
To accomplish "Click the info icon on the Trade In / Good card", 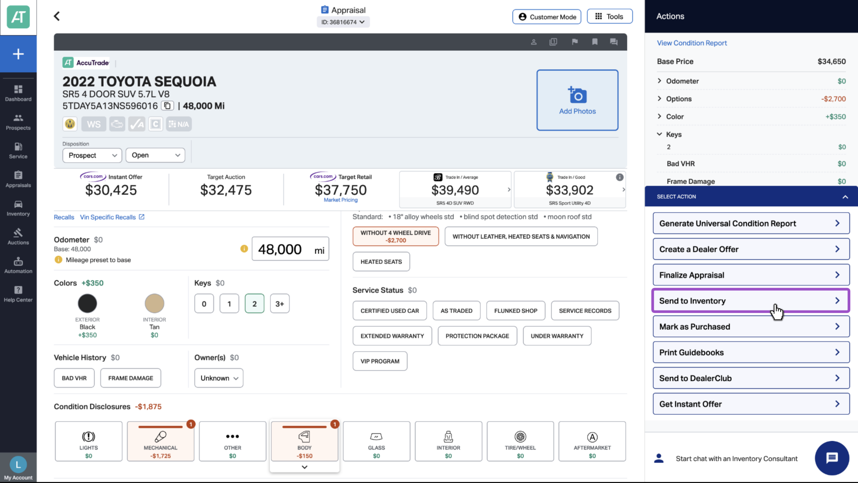I will [x=620, y=177].
